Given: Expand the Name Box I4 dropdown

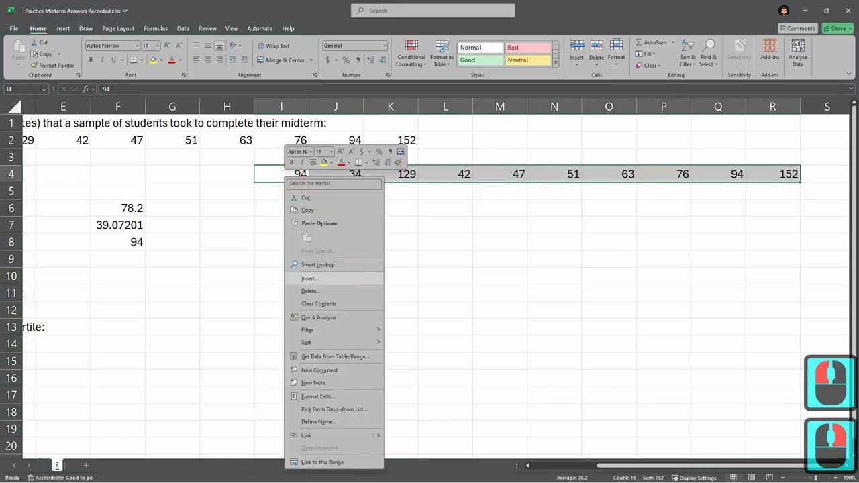Looking at the screenshot, I should [44, 89].
